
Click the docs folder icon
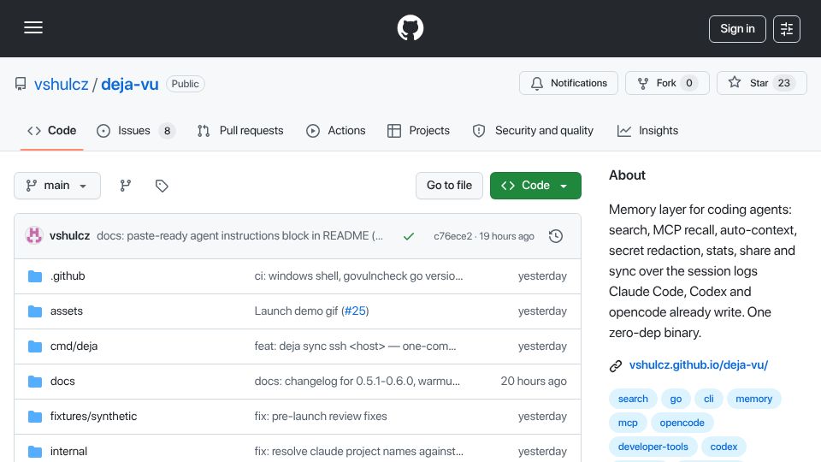[x=35, y=382]
